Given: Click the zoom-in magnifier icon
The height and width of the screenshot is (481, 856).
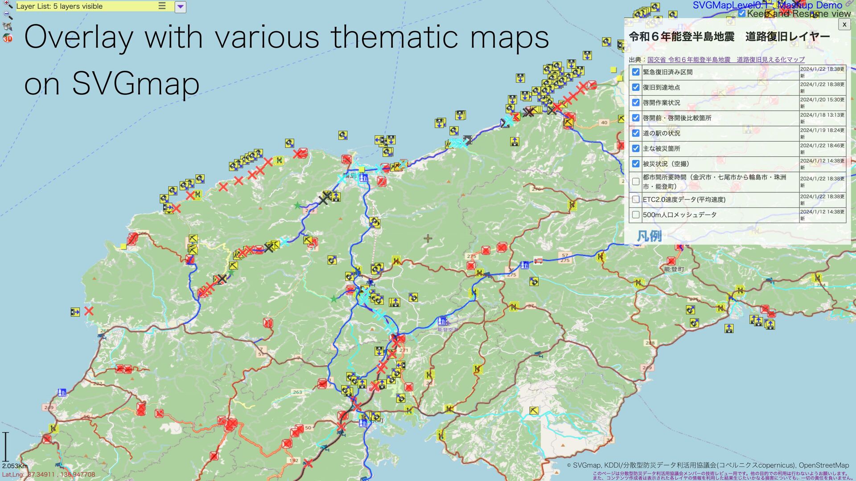Looking at the screenshot, I should point(8,4).
